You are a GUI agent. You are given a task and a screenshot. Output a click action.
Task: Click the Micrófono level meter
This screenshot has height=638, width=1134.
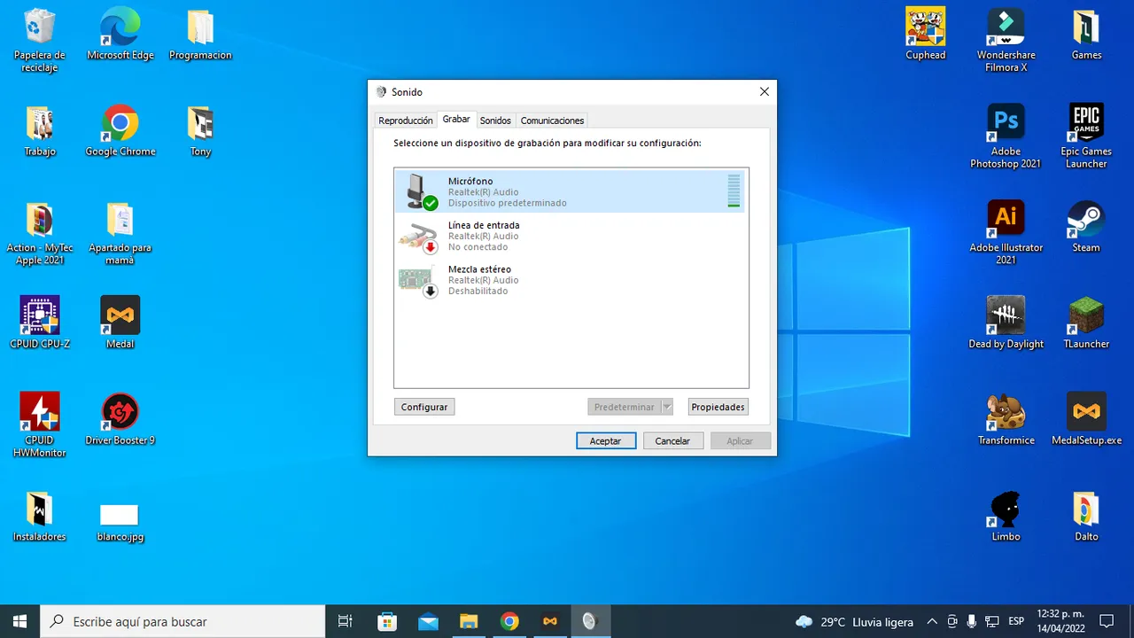(x=734, y=191)
